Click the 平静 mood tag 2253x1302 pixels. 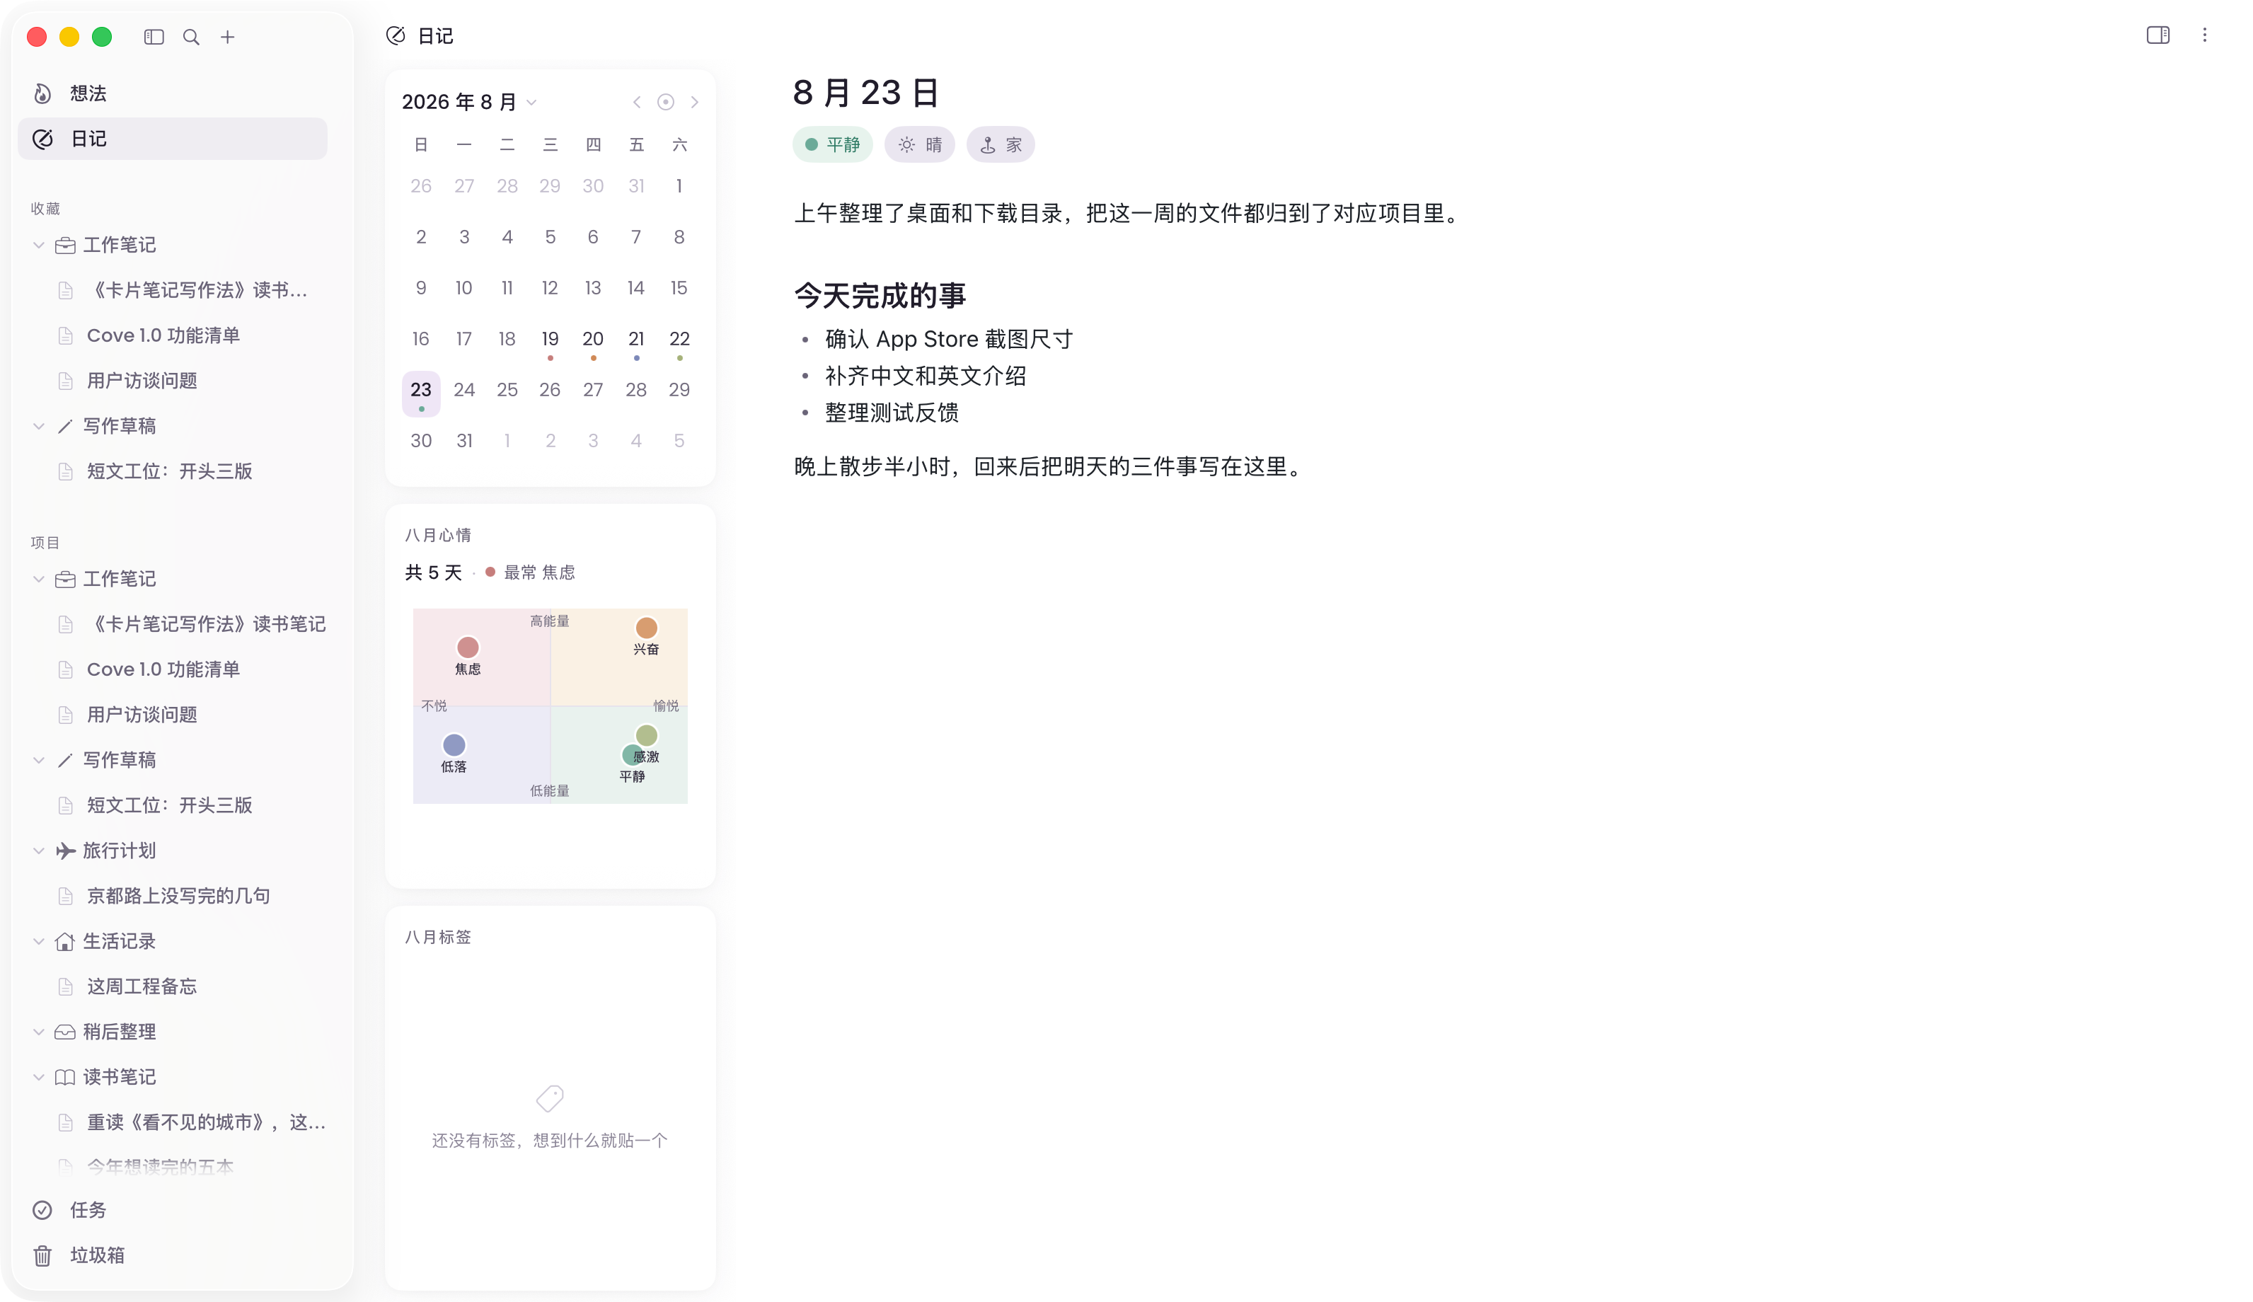(832, 145)
